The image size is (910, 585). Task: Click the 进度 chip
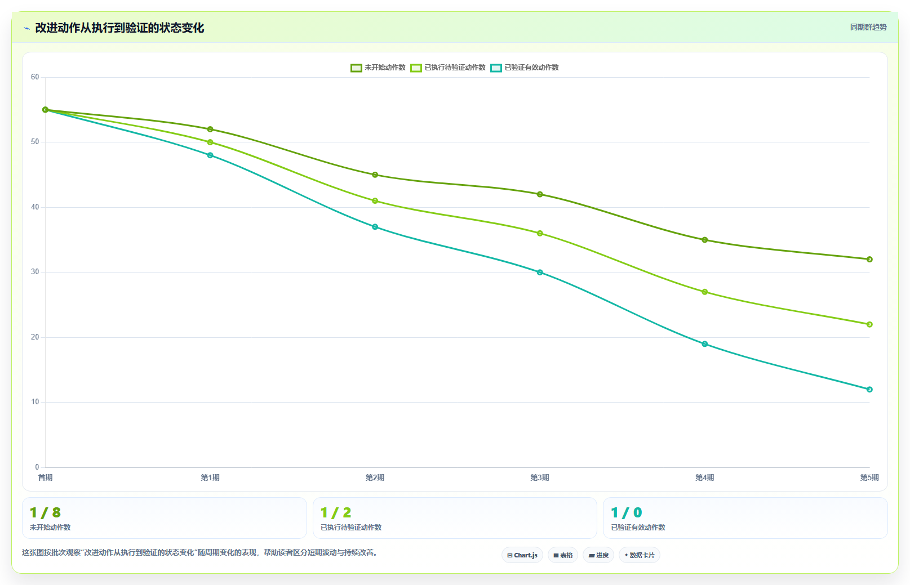click(x=598, y=555)
